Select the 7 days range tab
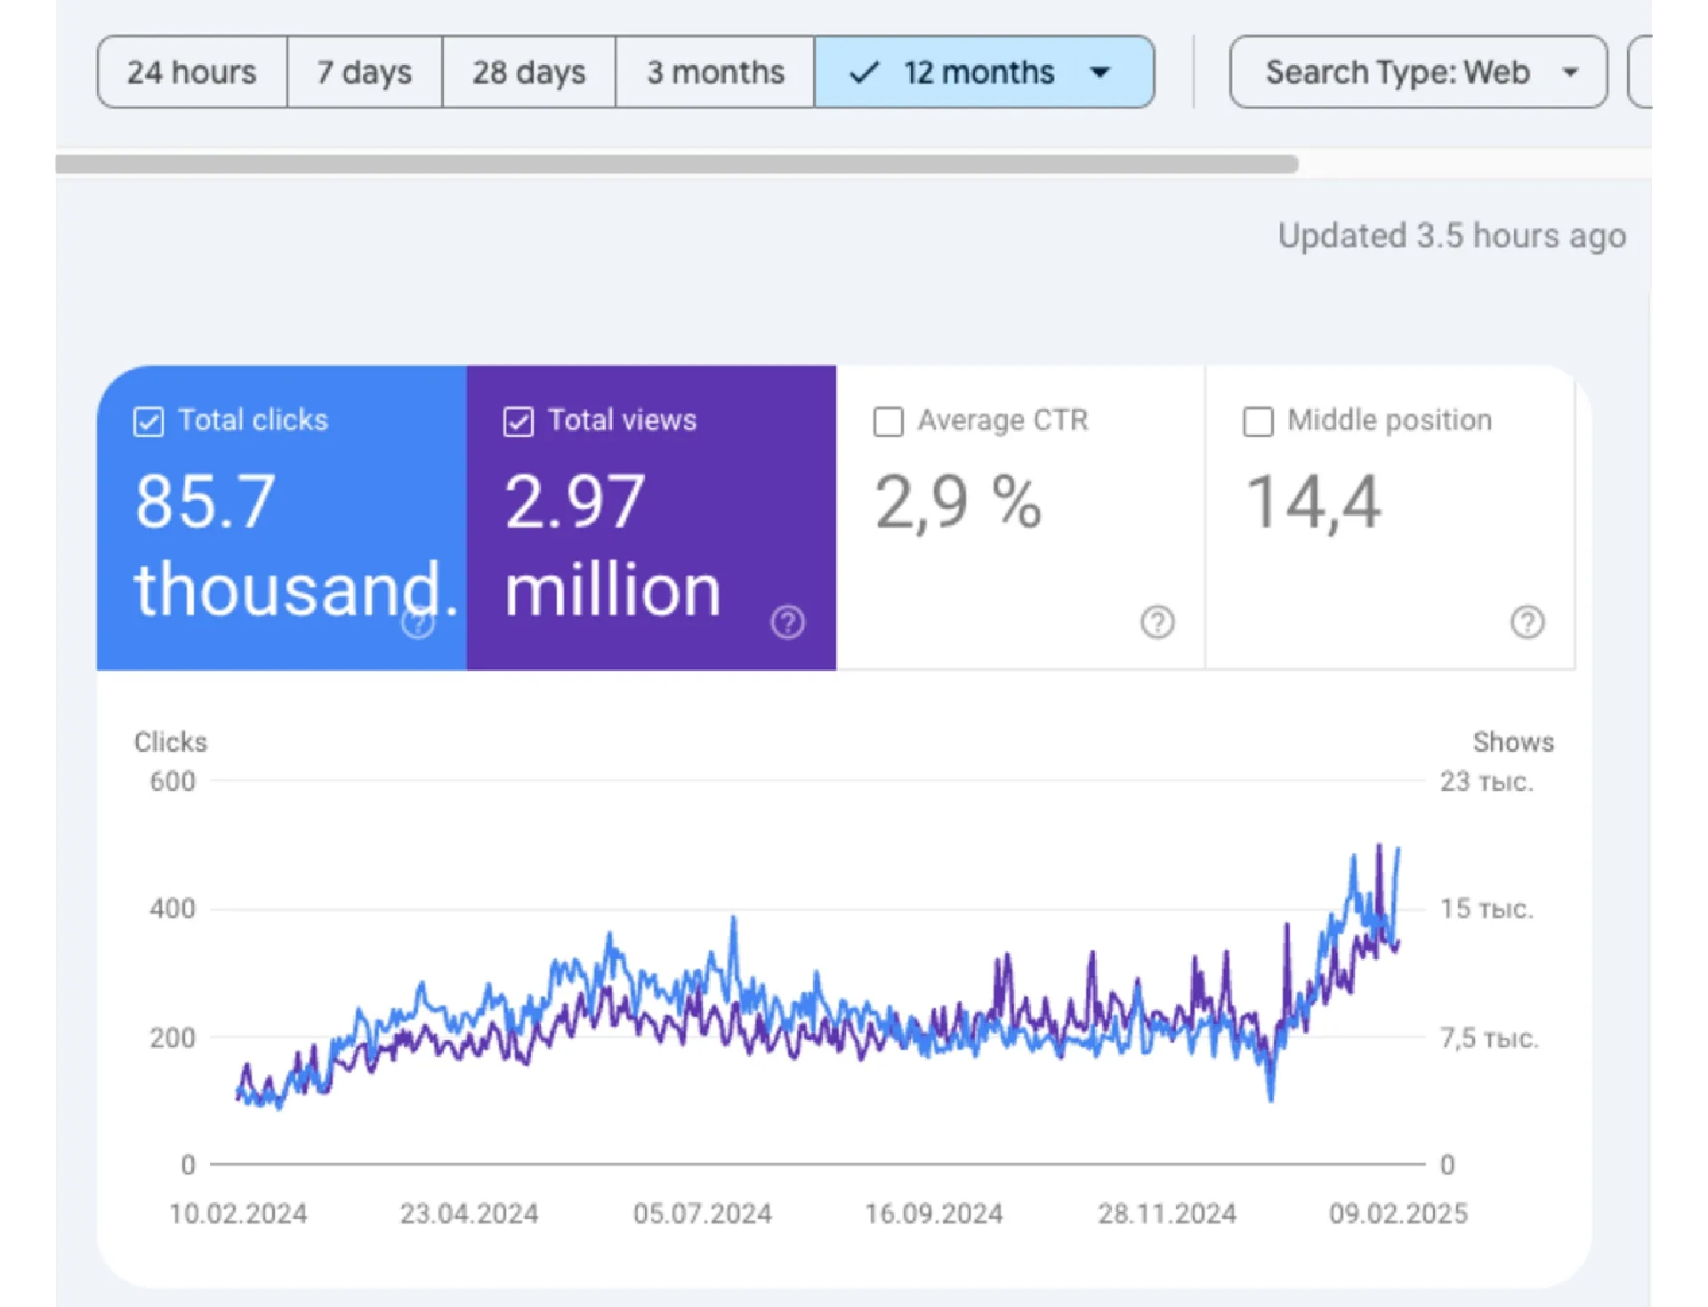The height and width of the screenshot is (1307, 1708). (x=365, y=72)
